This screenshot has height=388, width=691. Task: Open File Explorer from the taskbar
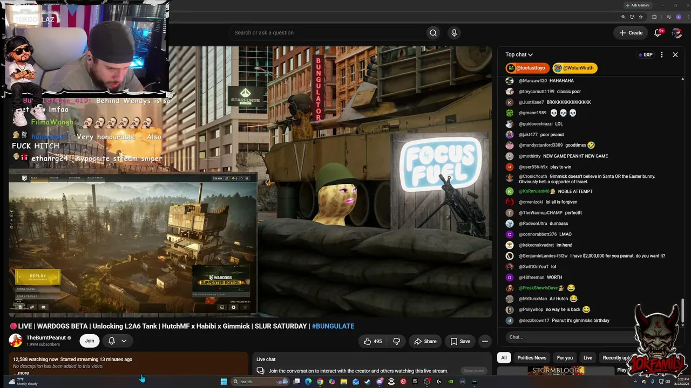point(344,382)
